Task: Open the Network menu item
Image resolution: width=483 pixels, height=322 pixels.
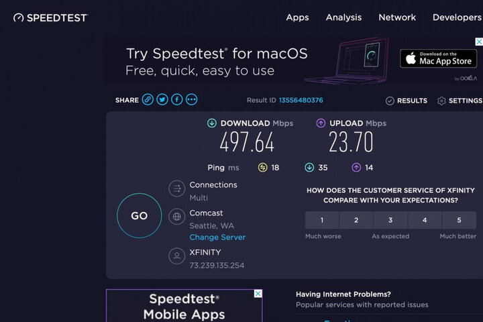Action: click(x=397, y=17)
